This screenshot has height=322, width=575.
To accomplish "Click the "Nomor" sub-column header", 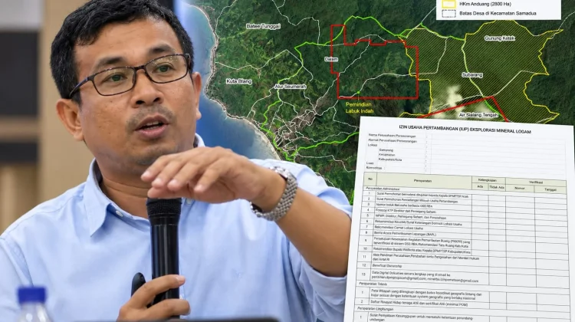I will coord(520,188).
